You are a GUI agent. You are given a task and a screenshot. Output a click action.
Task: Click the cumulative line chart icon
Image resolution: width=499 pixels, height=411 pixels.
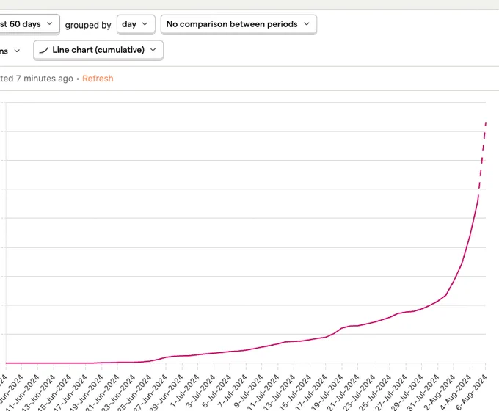coord(43,50)
